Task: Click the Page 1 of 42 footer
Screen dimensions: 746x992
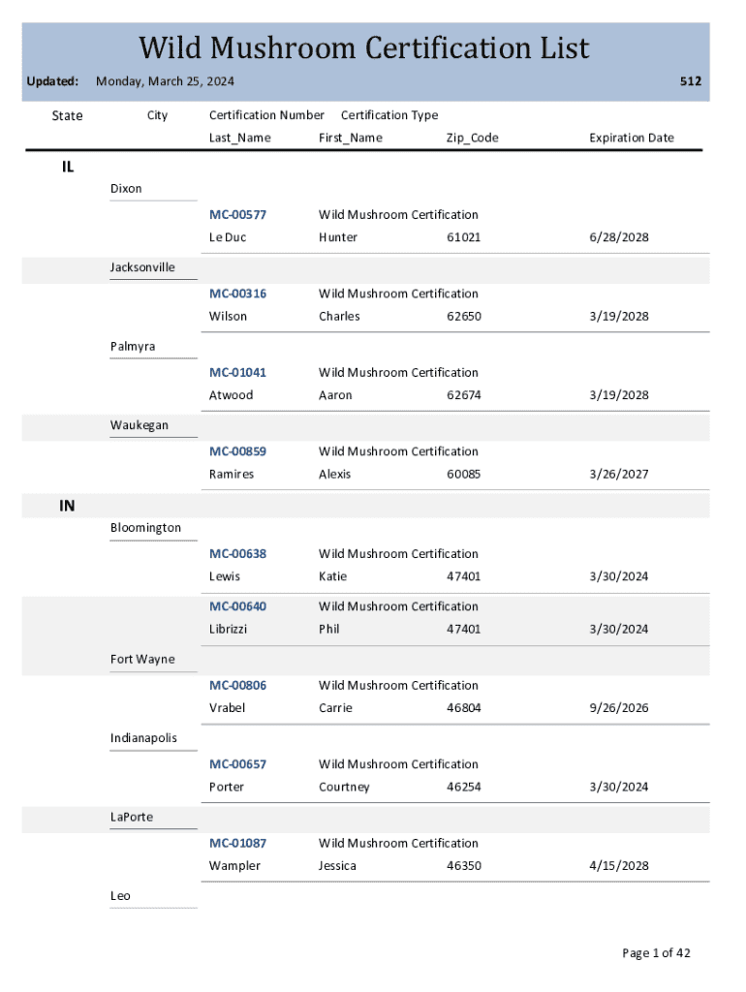Action: click(656, 953)
